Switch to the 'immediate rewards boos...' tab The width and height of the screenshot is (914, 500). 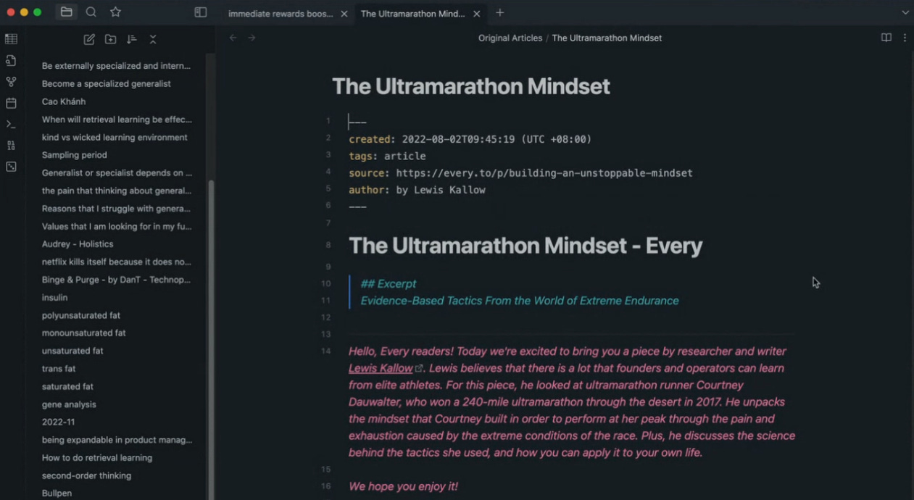coord(281,13)
